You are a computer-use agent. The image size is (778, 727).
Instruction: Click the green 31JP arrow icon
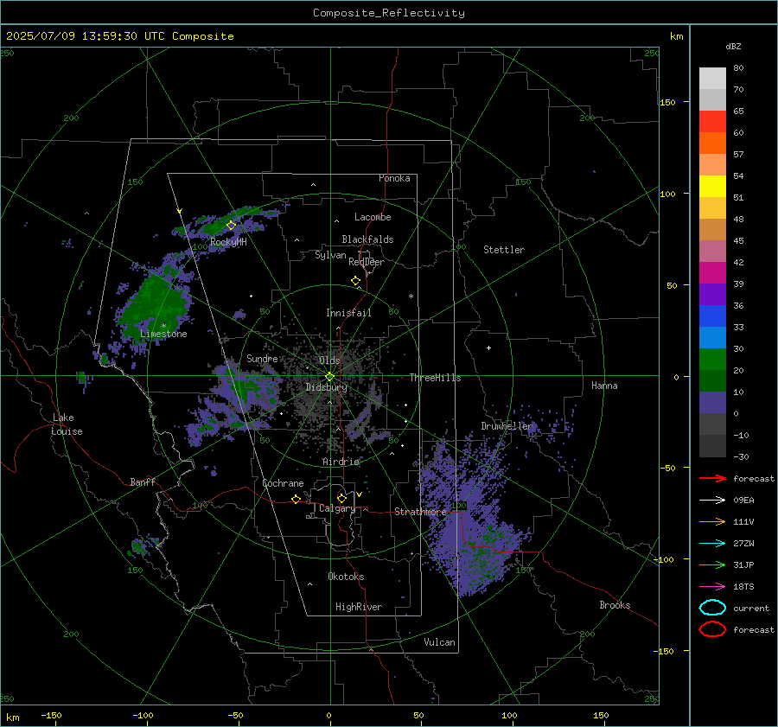(712, 564)
